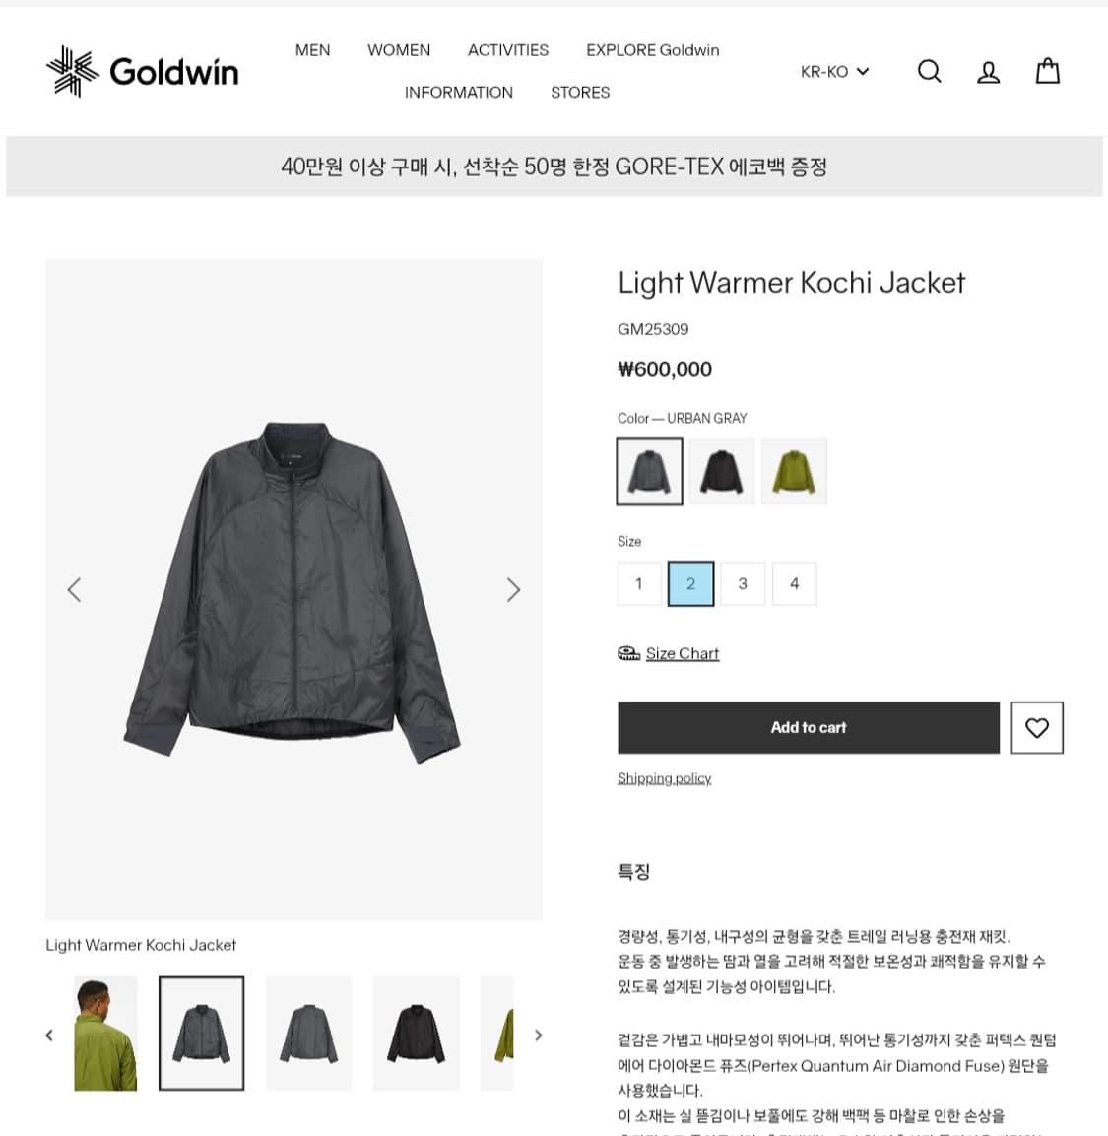The width and height of the screenshot is (1108, 1136).
Task: Choose the green jacket color swatch
Action: pos(794,471)
